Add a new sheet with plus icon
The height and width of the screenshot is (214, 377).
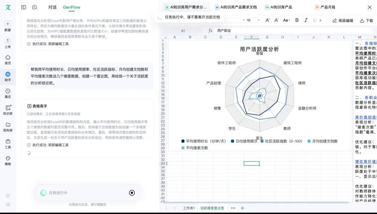[x=242, y=208]
